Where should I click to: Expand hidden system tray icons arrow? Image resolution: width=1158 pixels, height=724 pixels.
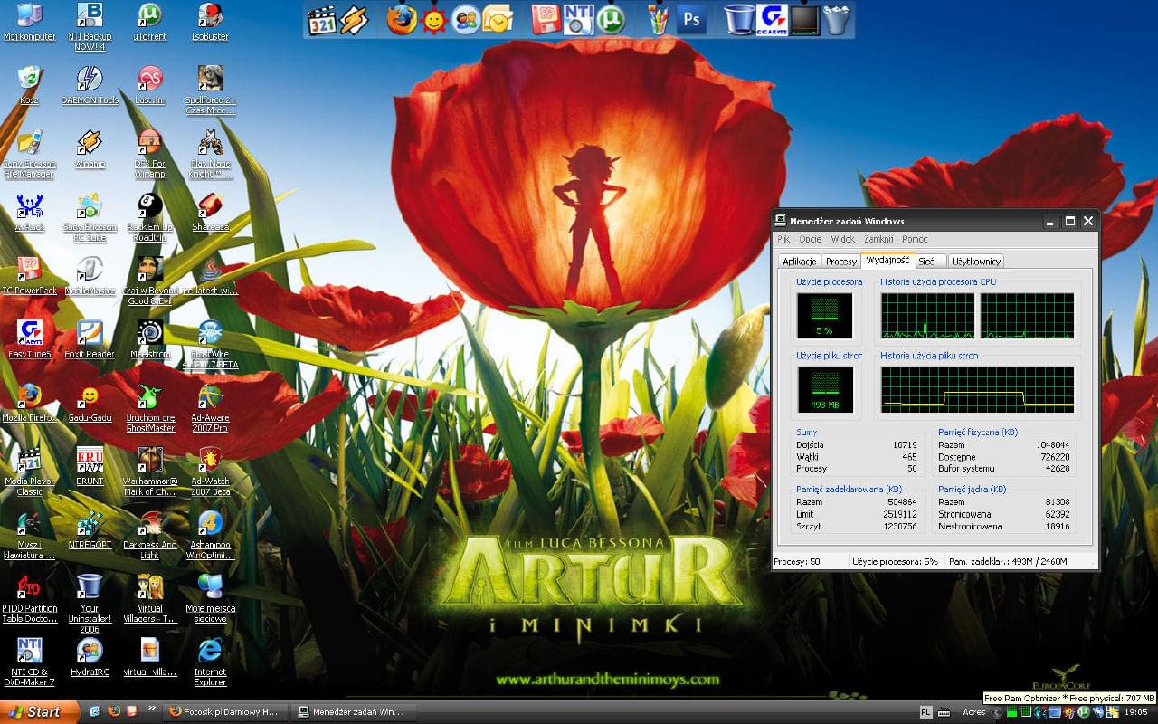997,712
